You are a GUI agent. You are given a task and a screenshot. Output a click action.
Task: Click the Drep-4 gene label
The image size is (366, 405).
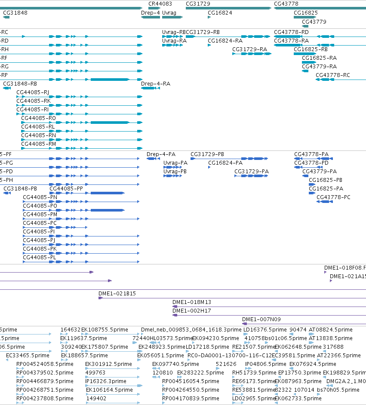click(151, 12)
